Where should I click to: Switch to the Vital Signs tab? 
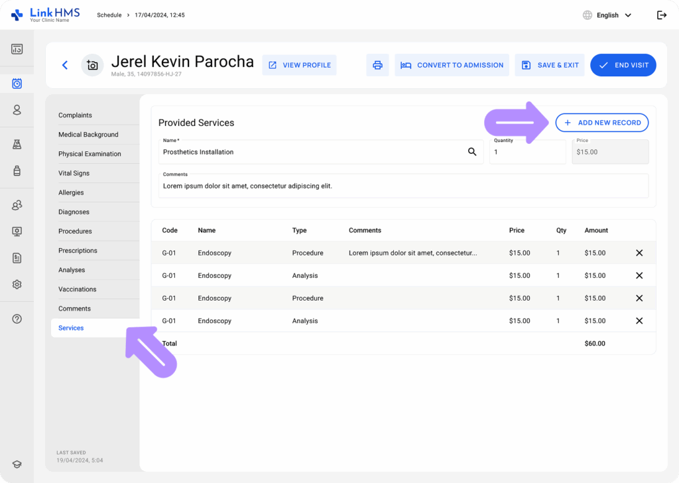(x=74, y=173)
